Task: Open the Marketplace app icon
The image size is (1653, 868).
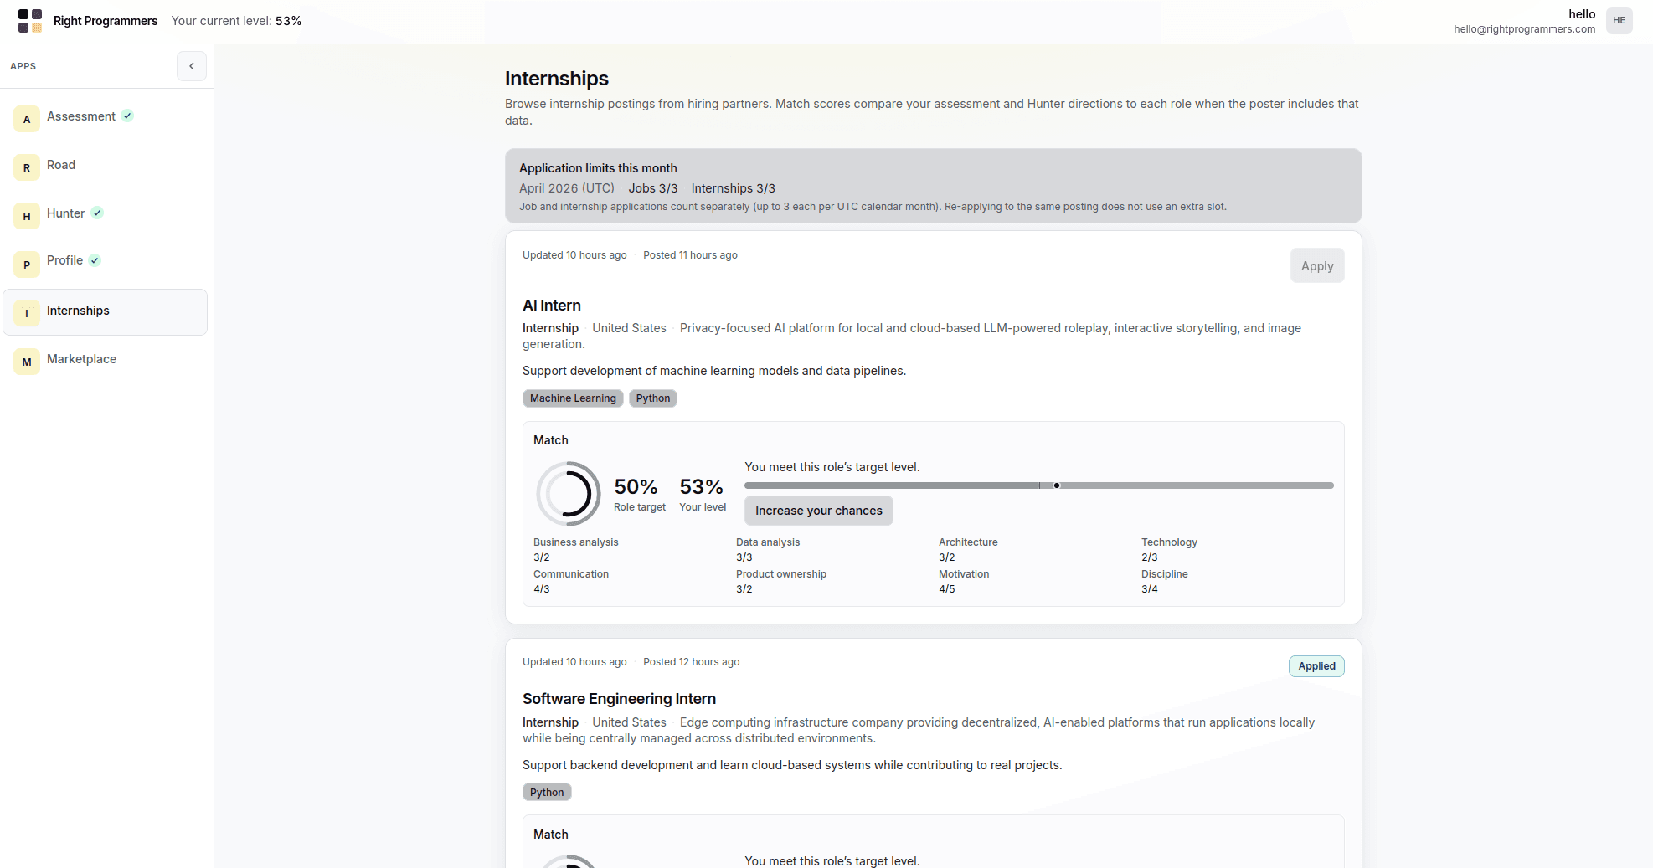Action: pyautogui.click(x=27, y=362)
